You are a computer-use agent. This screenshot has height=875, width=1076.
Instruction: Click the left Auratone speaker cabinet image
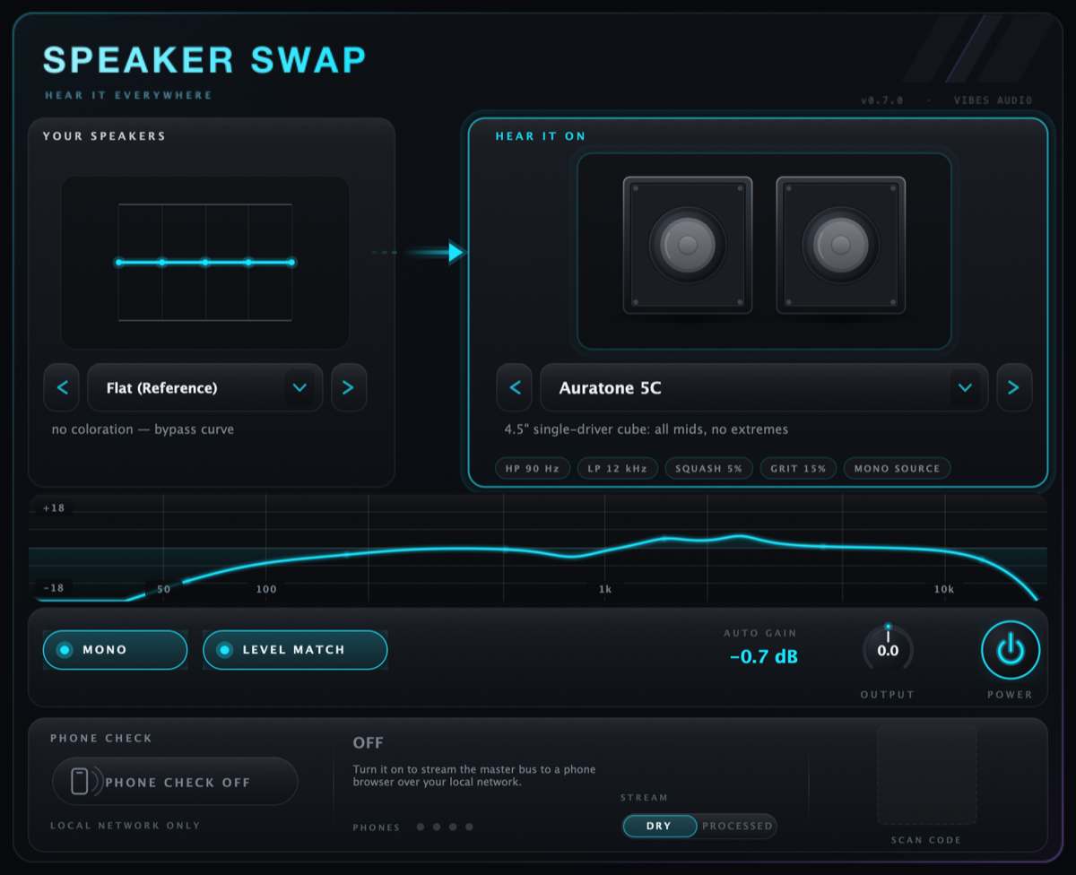tap(688, 246)
